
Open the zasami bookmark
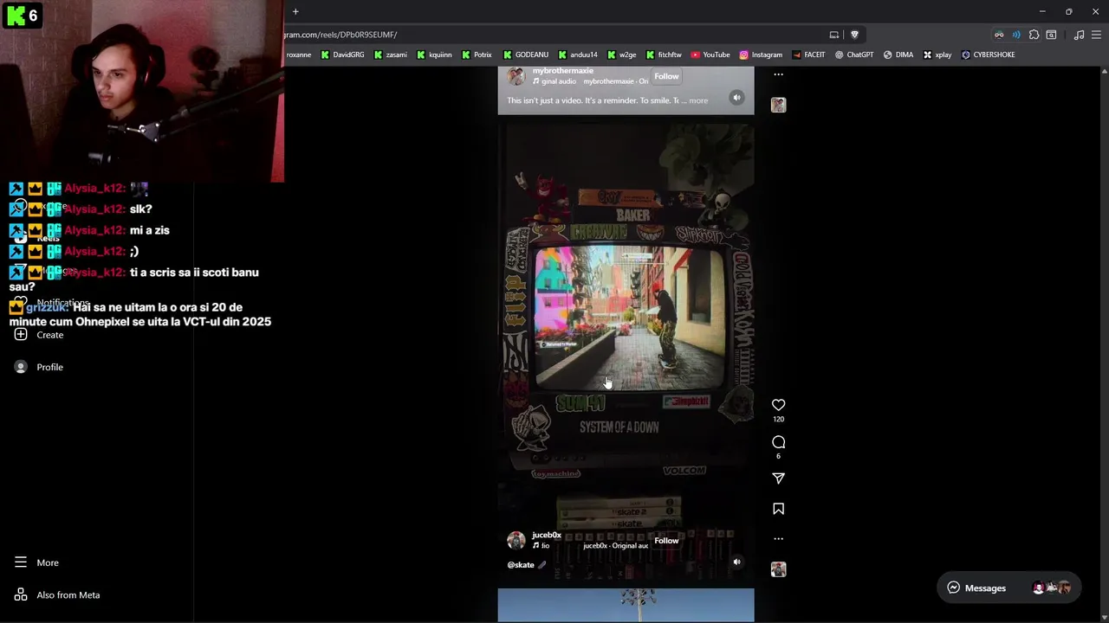pyautogui.click(x=390, y=55)
